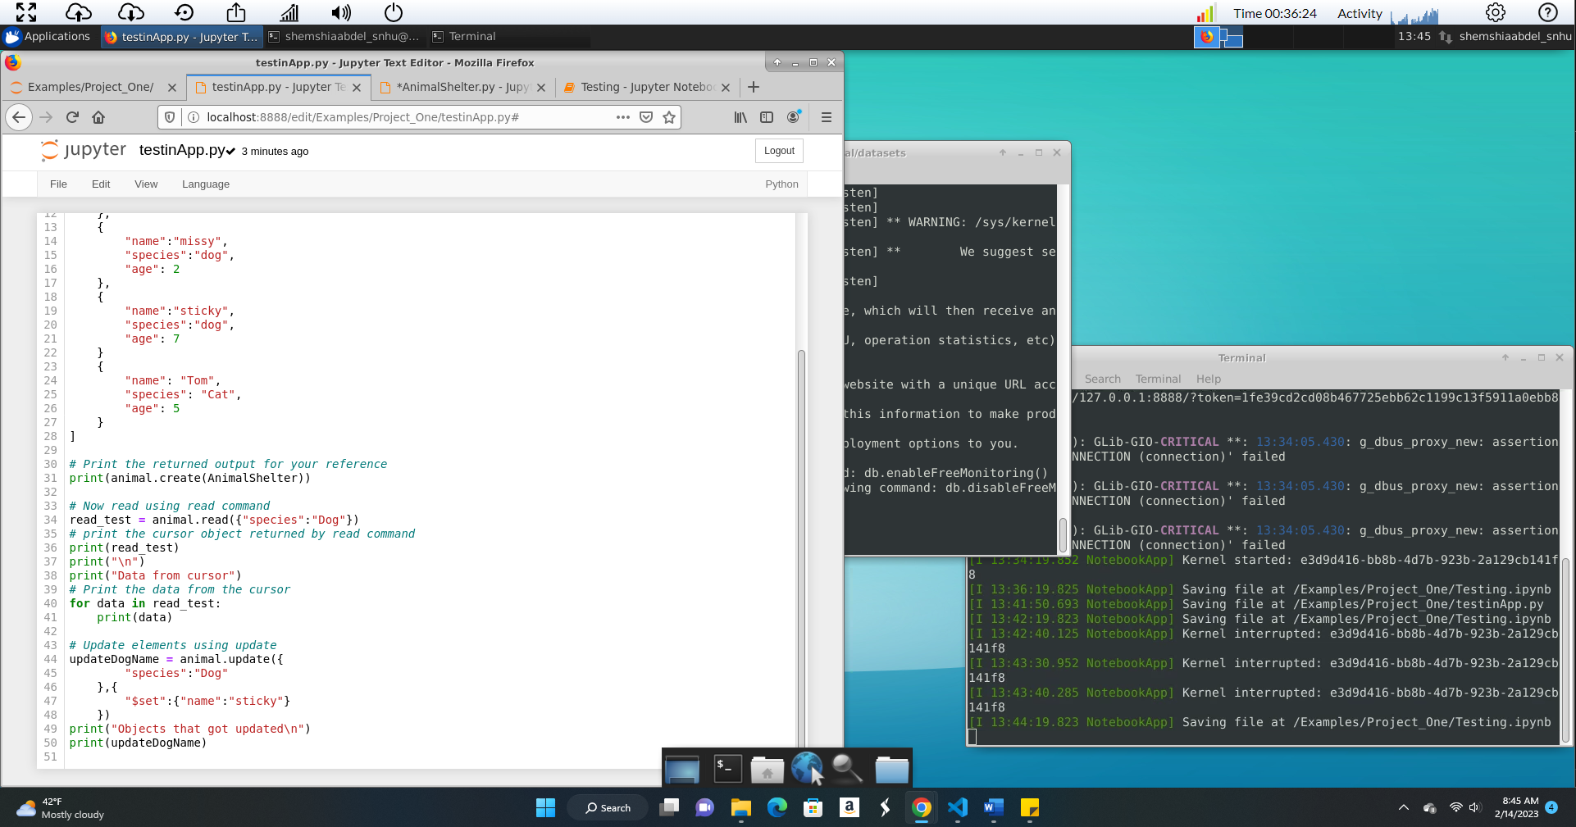Toggle the speaker volume icon in top toolbar
The width and height of the screenshot is (1576, 827).
[341, 12]
